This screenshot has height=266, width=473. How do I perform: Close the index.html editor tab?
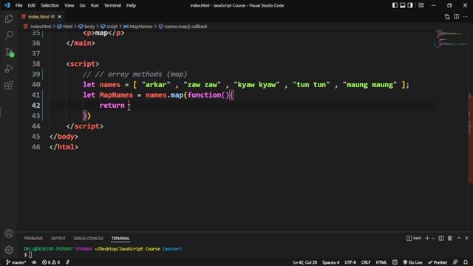click(59, 16)
